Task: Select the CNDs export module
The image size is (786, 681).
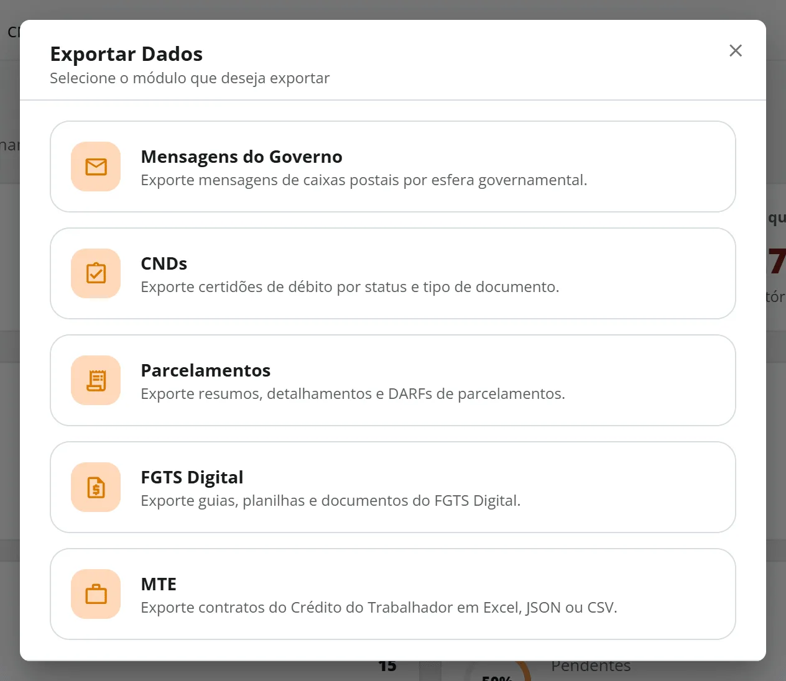Action: point(393,273)
